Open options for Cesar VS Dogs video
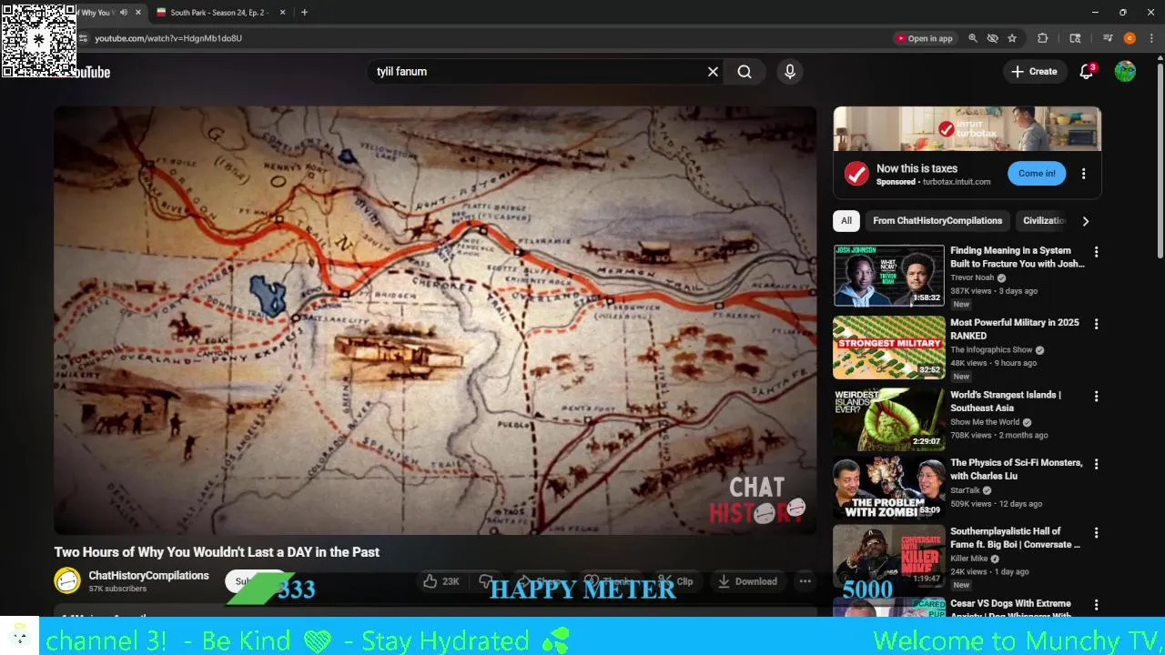The image size is (1165, 655). click(x=1096, y=605)
